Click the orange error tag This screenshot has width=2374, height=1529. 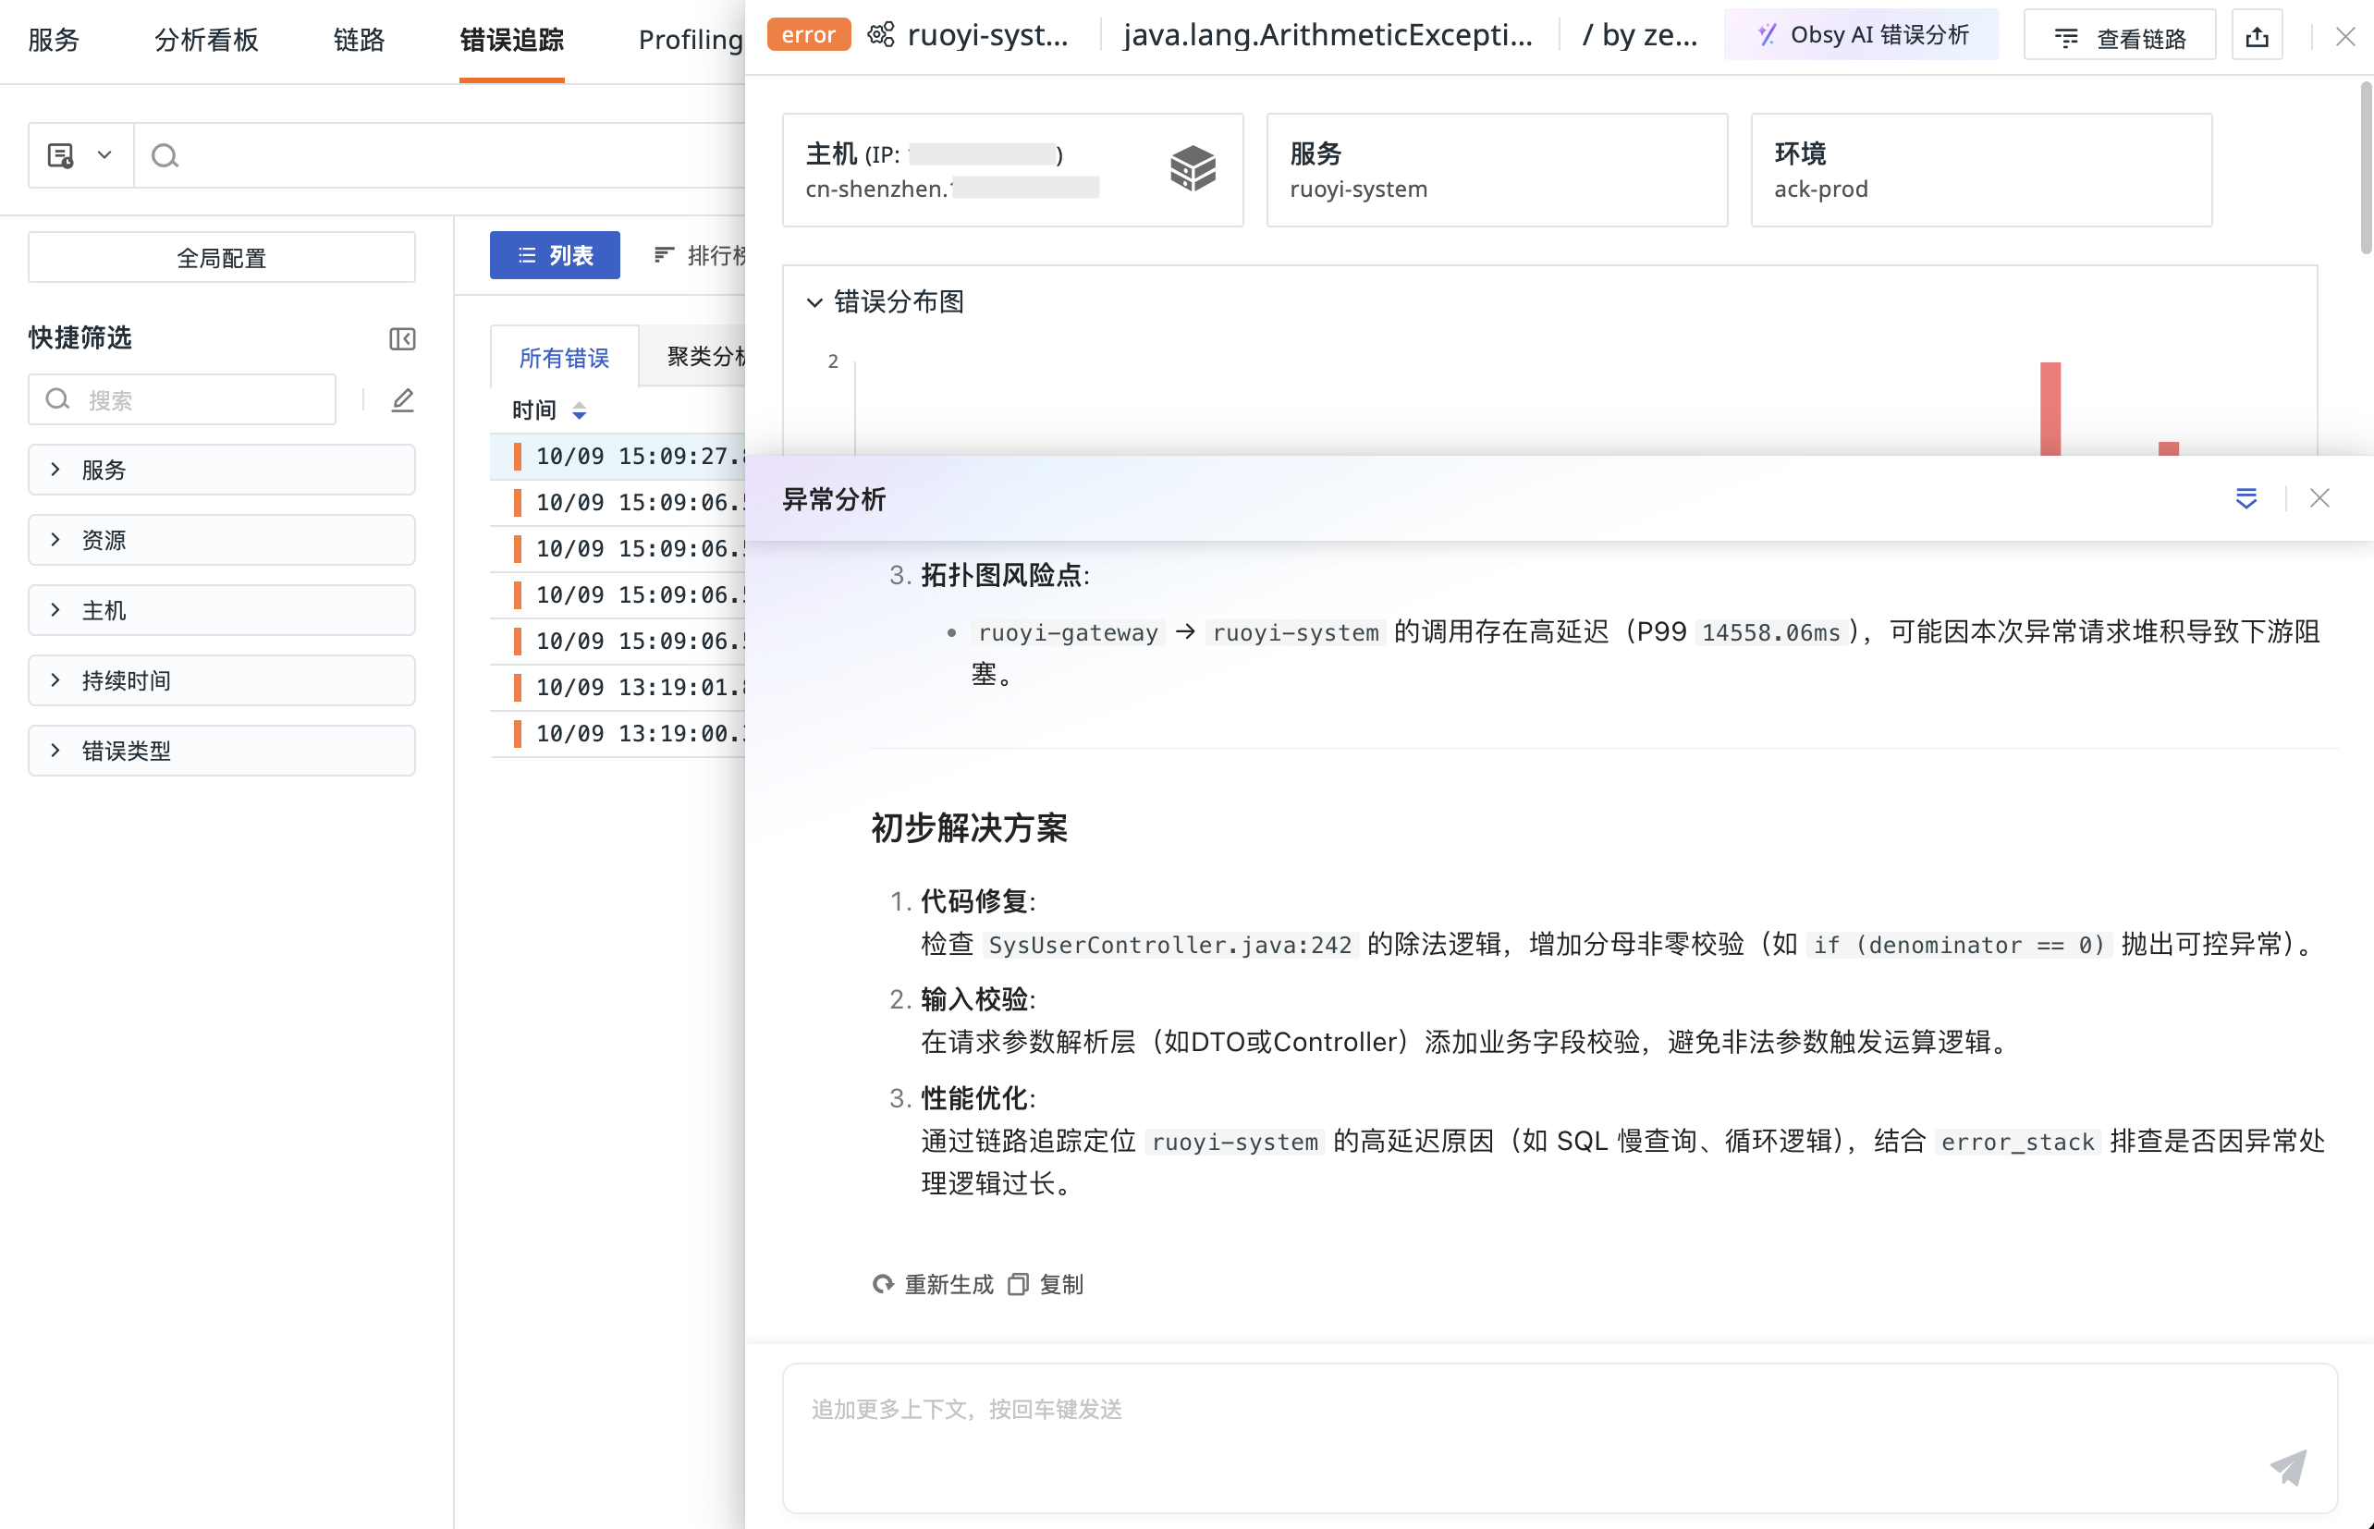tap(808, 36)
